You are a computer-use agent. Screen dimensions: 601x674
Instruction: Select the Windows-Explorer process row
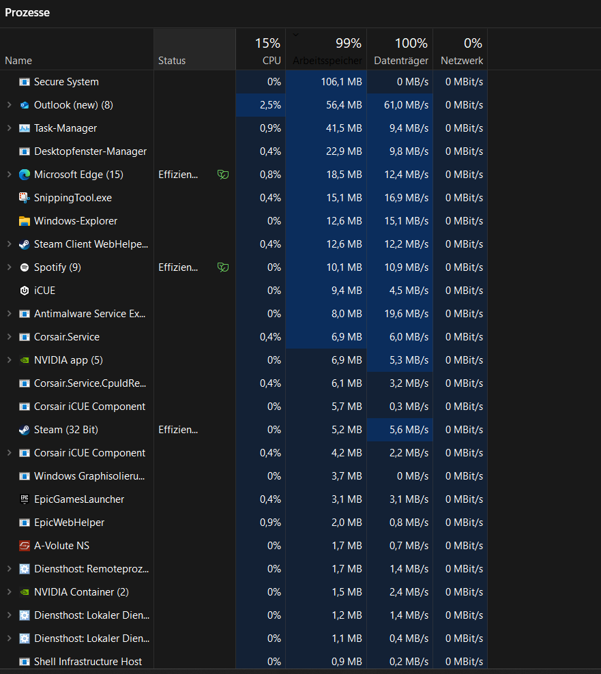click(x=244, y=221)
